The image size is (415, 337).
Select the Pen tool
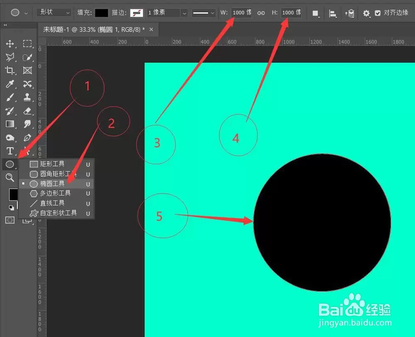(x=27, y=138)
